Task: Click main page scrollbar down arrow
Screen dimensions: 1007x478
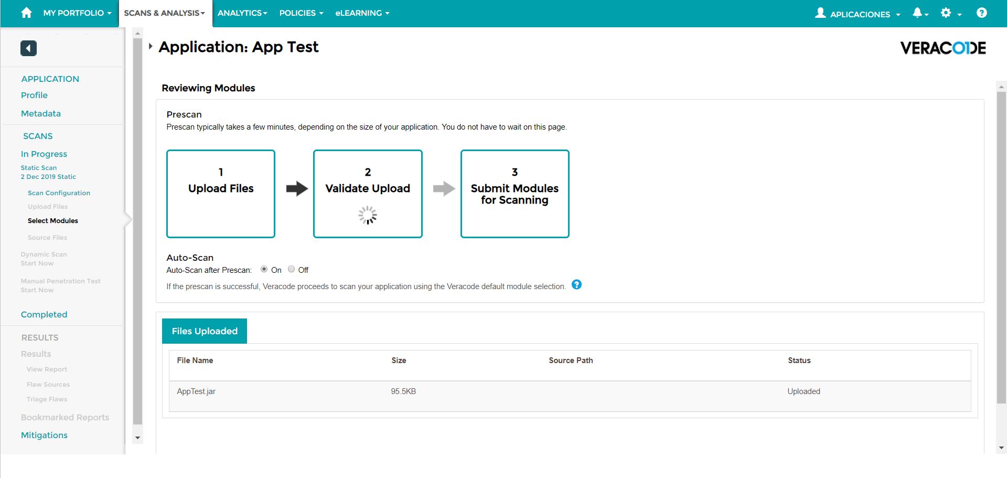Action: click(1001, 448)
